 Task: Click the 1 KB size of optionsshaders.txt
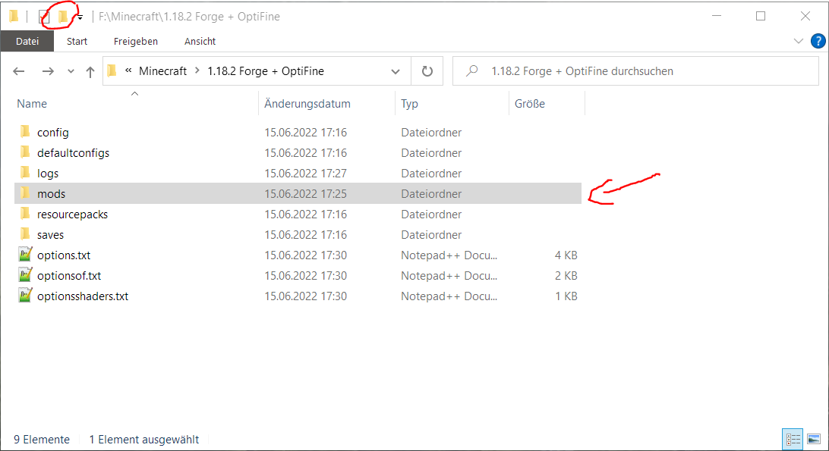tap(566, 296)
